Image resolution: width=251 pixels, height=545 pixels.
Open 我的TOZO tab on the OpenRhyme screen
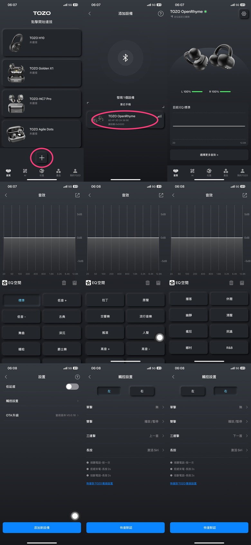pos(242,172)
